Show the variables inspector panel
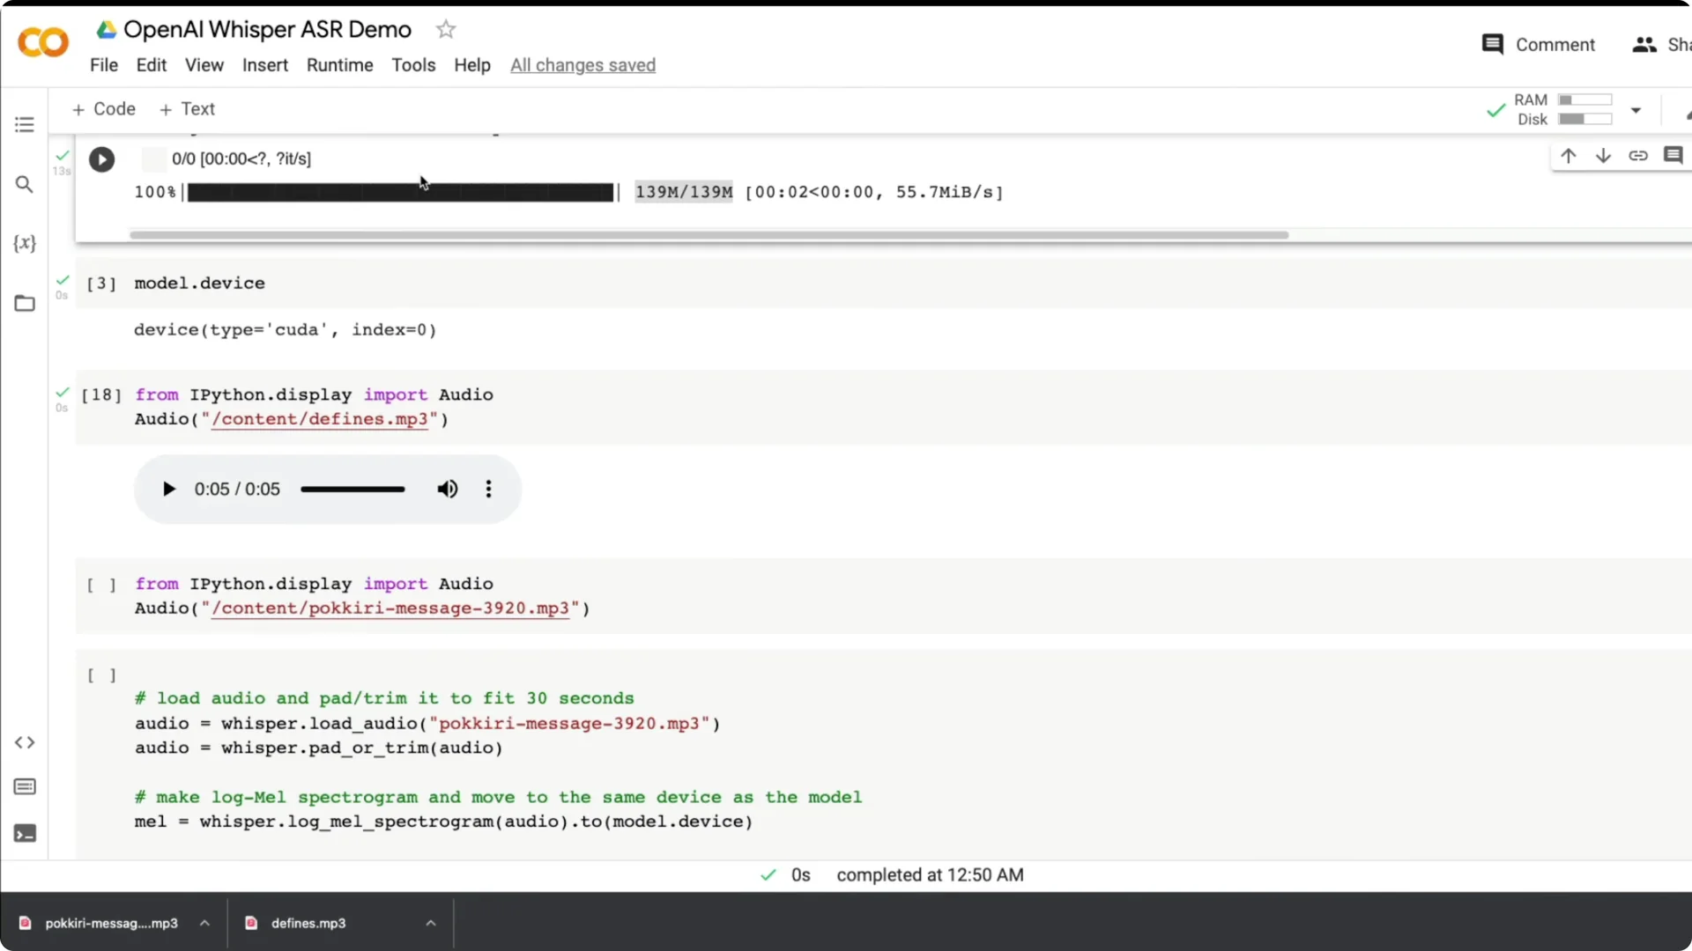Image resolution: width=1692 pixels, height=951 pixels. (x=24, y=245)
